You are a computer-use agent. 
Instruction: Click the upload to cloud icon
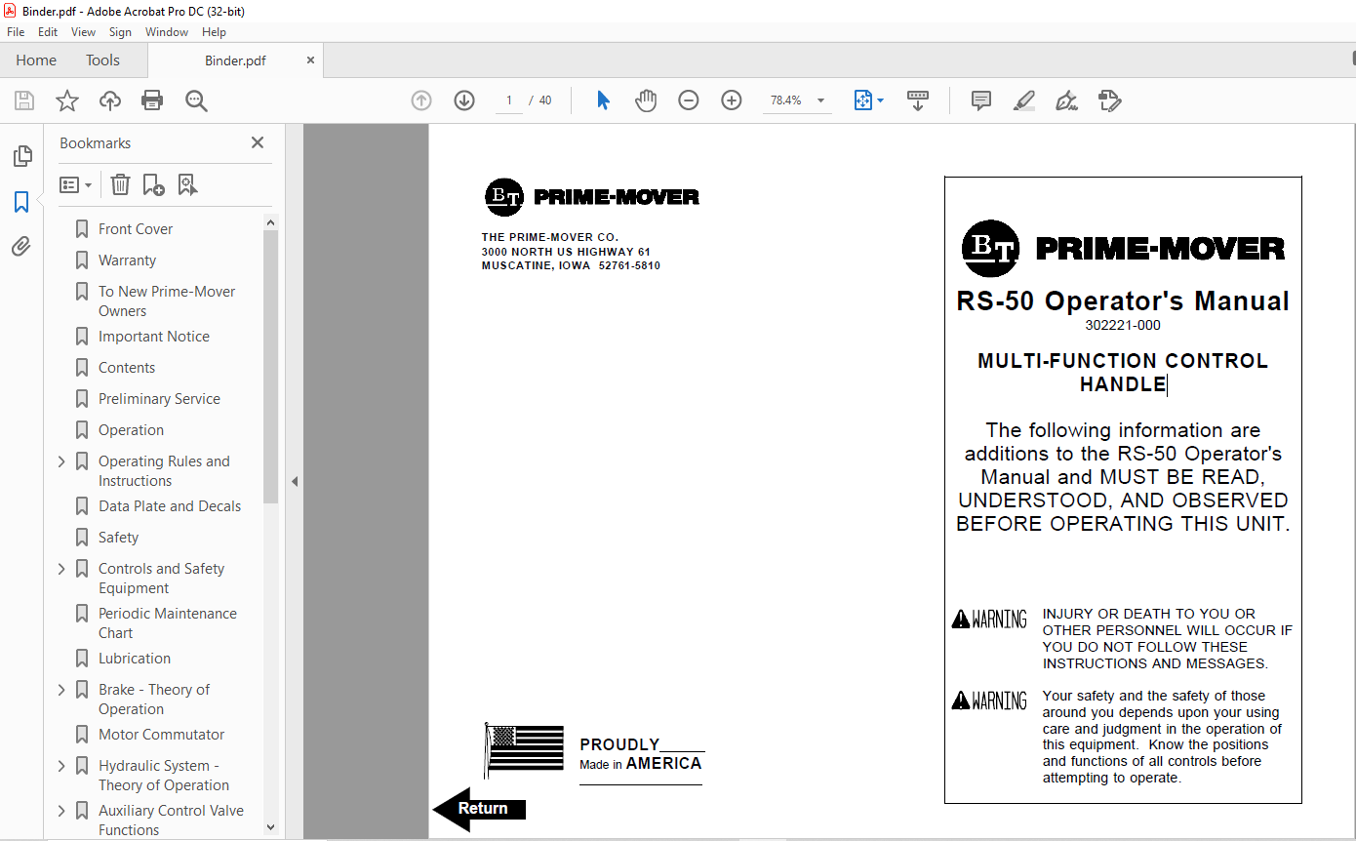pyautogui.click(x=110, y=100)
